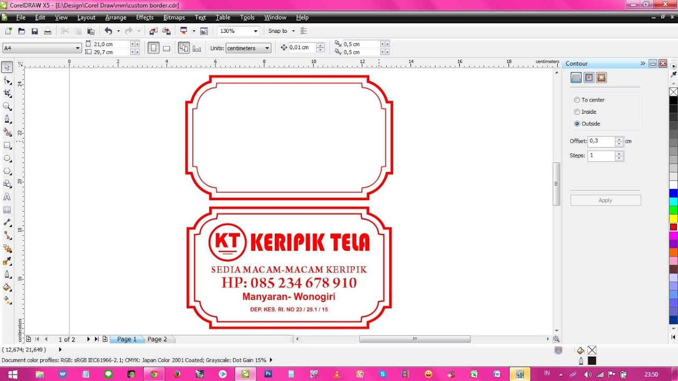Toggle Current page layout button
Viewport: 678px width, 381px height.
pos(197,48)
